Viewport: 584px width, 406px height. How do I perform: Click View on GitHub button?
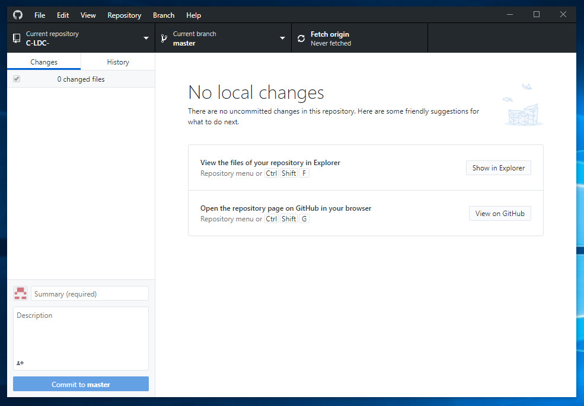[500, 214]
